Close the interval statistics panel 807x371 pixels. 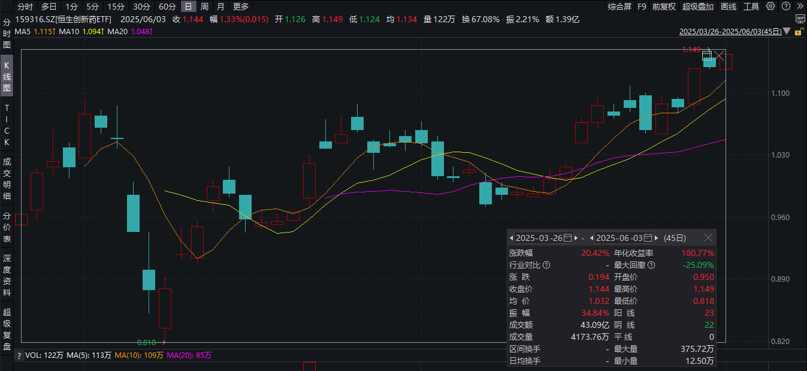(x=708, y=238)
